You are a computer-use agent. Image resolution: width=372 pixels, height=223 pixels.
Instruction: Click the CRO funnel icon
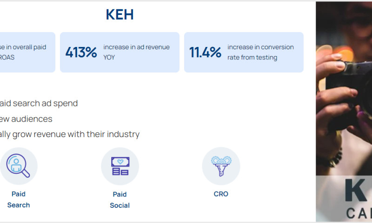point(221,166)
